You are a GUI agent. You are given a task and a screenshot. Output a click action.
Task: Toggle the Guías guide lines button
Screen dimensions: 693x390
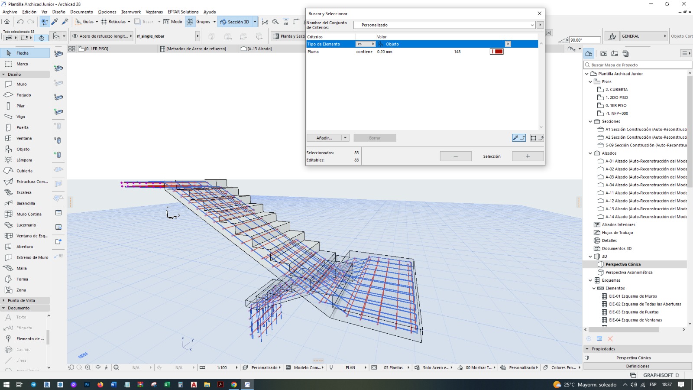click(84, 22)
